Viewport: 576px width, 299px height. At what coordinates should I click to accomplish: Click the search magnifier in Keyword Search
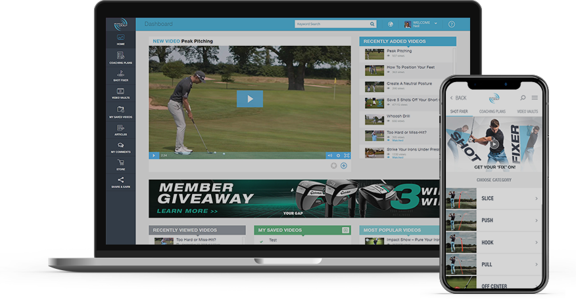tap(372, 24)
